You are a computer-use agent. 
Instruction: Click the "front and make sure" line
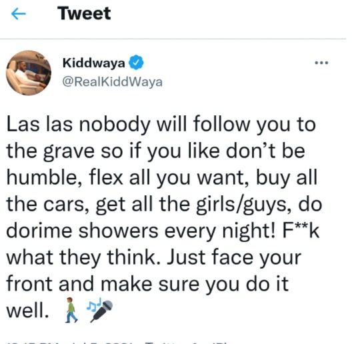[x=103, y=284]
